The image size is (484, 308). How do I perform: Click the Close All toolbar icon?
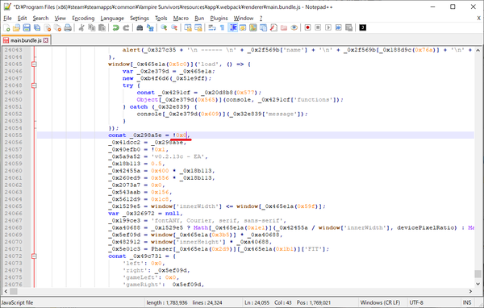57,28
